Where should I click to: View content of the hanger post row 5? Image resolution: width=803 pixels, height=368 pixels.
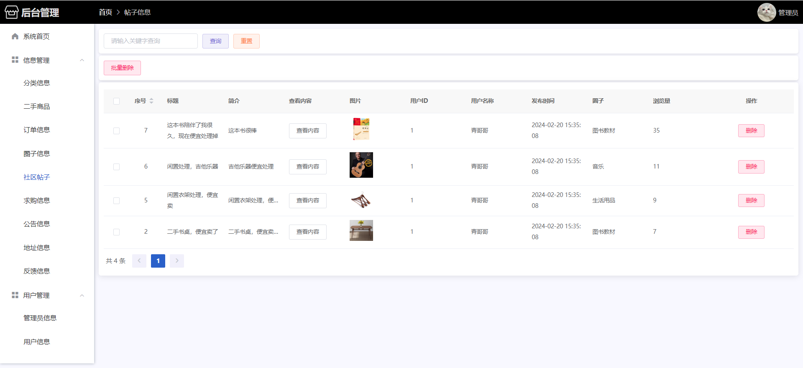coord(308,201)
